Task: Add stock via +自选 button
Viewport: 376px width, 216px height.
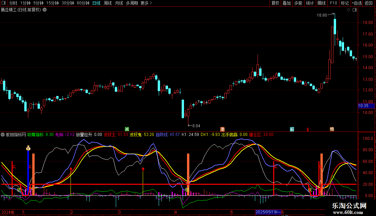Action: (357, 3)
